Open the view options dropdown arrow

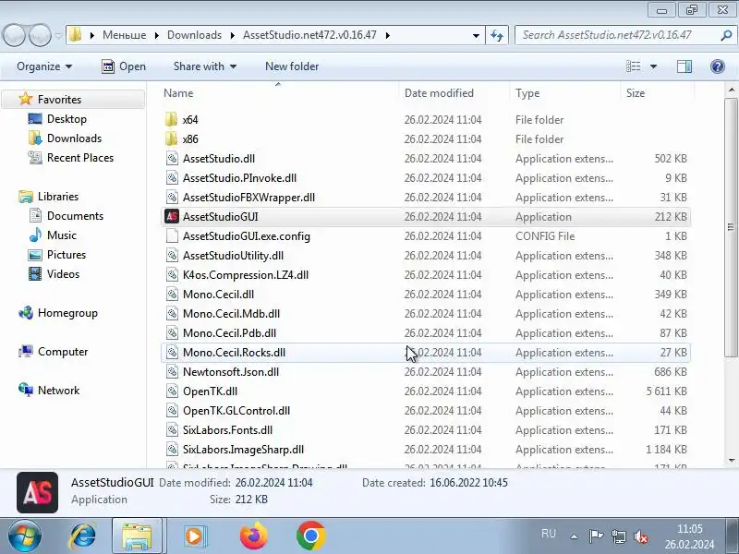(x=653, y=66)
